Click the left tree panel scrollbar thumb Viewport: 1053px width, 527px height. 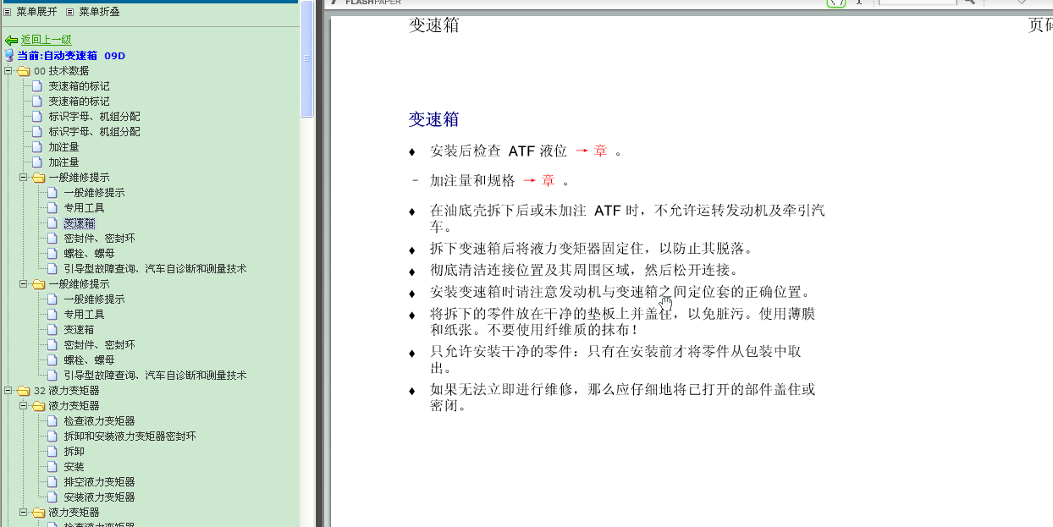click(x=307, y=58)
